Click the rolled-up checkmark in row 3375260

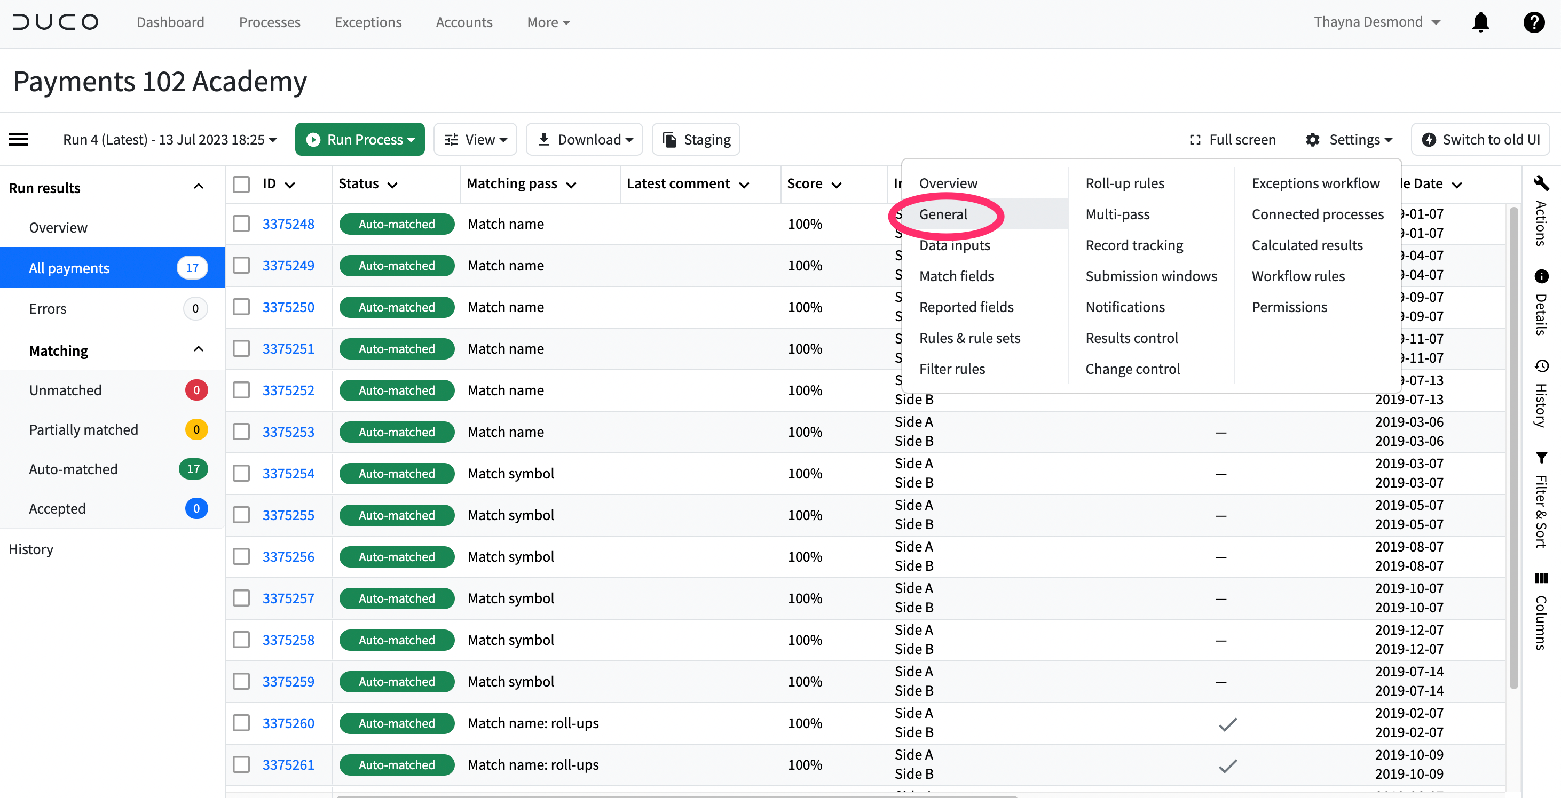click(x=1227, y=723)
